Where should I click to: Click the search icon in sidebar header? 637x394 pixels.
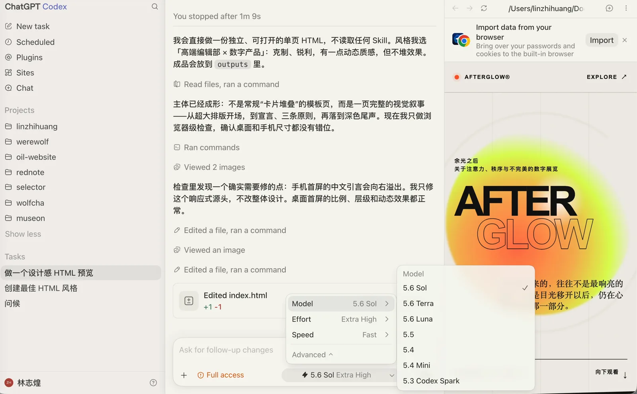[155, 6]
